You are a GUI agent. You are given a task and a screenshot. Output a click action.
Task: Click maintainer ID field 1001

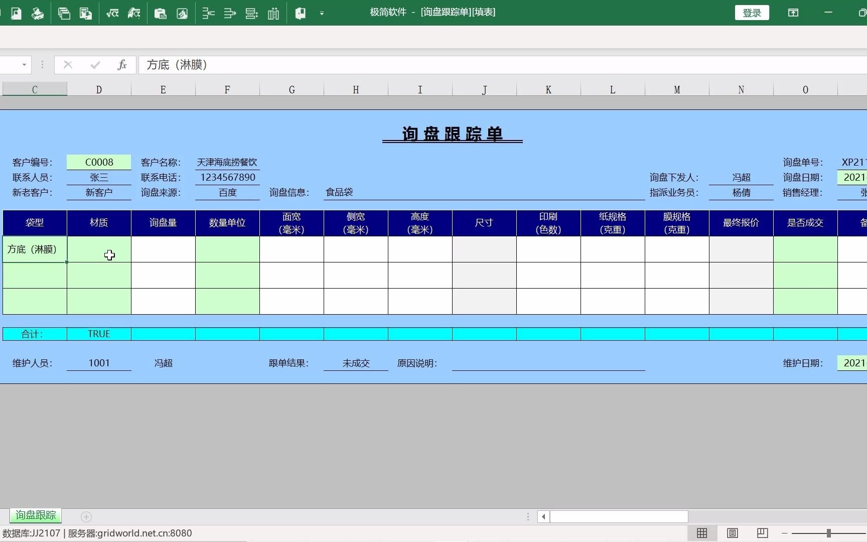coord(99,363)
